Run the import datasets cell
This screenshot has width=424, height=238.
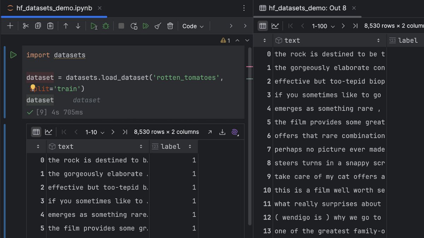click(x=13, y=55)
